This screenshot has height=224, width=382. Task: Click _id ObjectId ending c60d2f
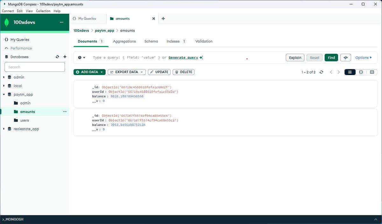[x=137, y=87]
